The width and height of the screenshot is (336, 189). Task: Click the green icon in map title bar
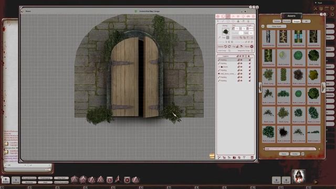pyautogui.click(x=135, y=11)
